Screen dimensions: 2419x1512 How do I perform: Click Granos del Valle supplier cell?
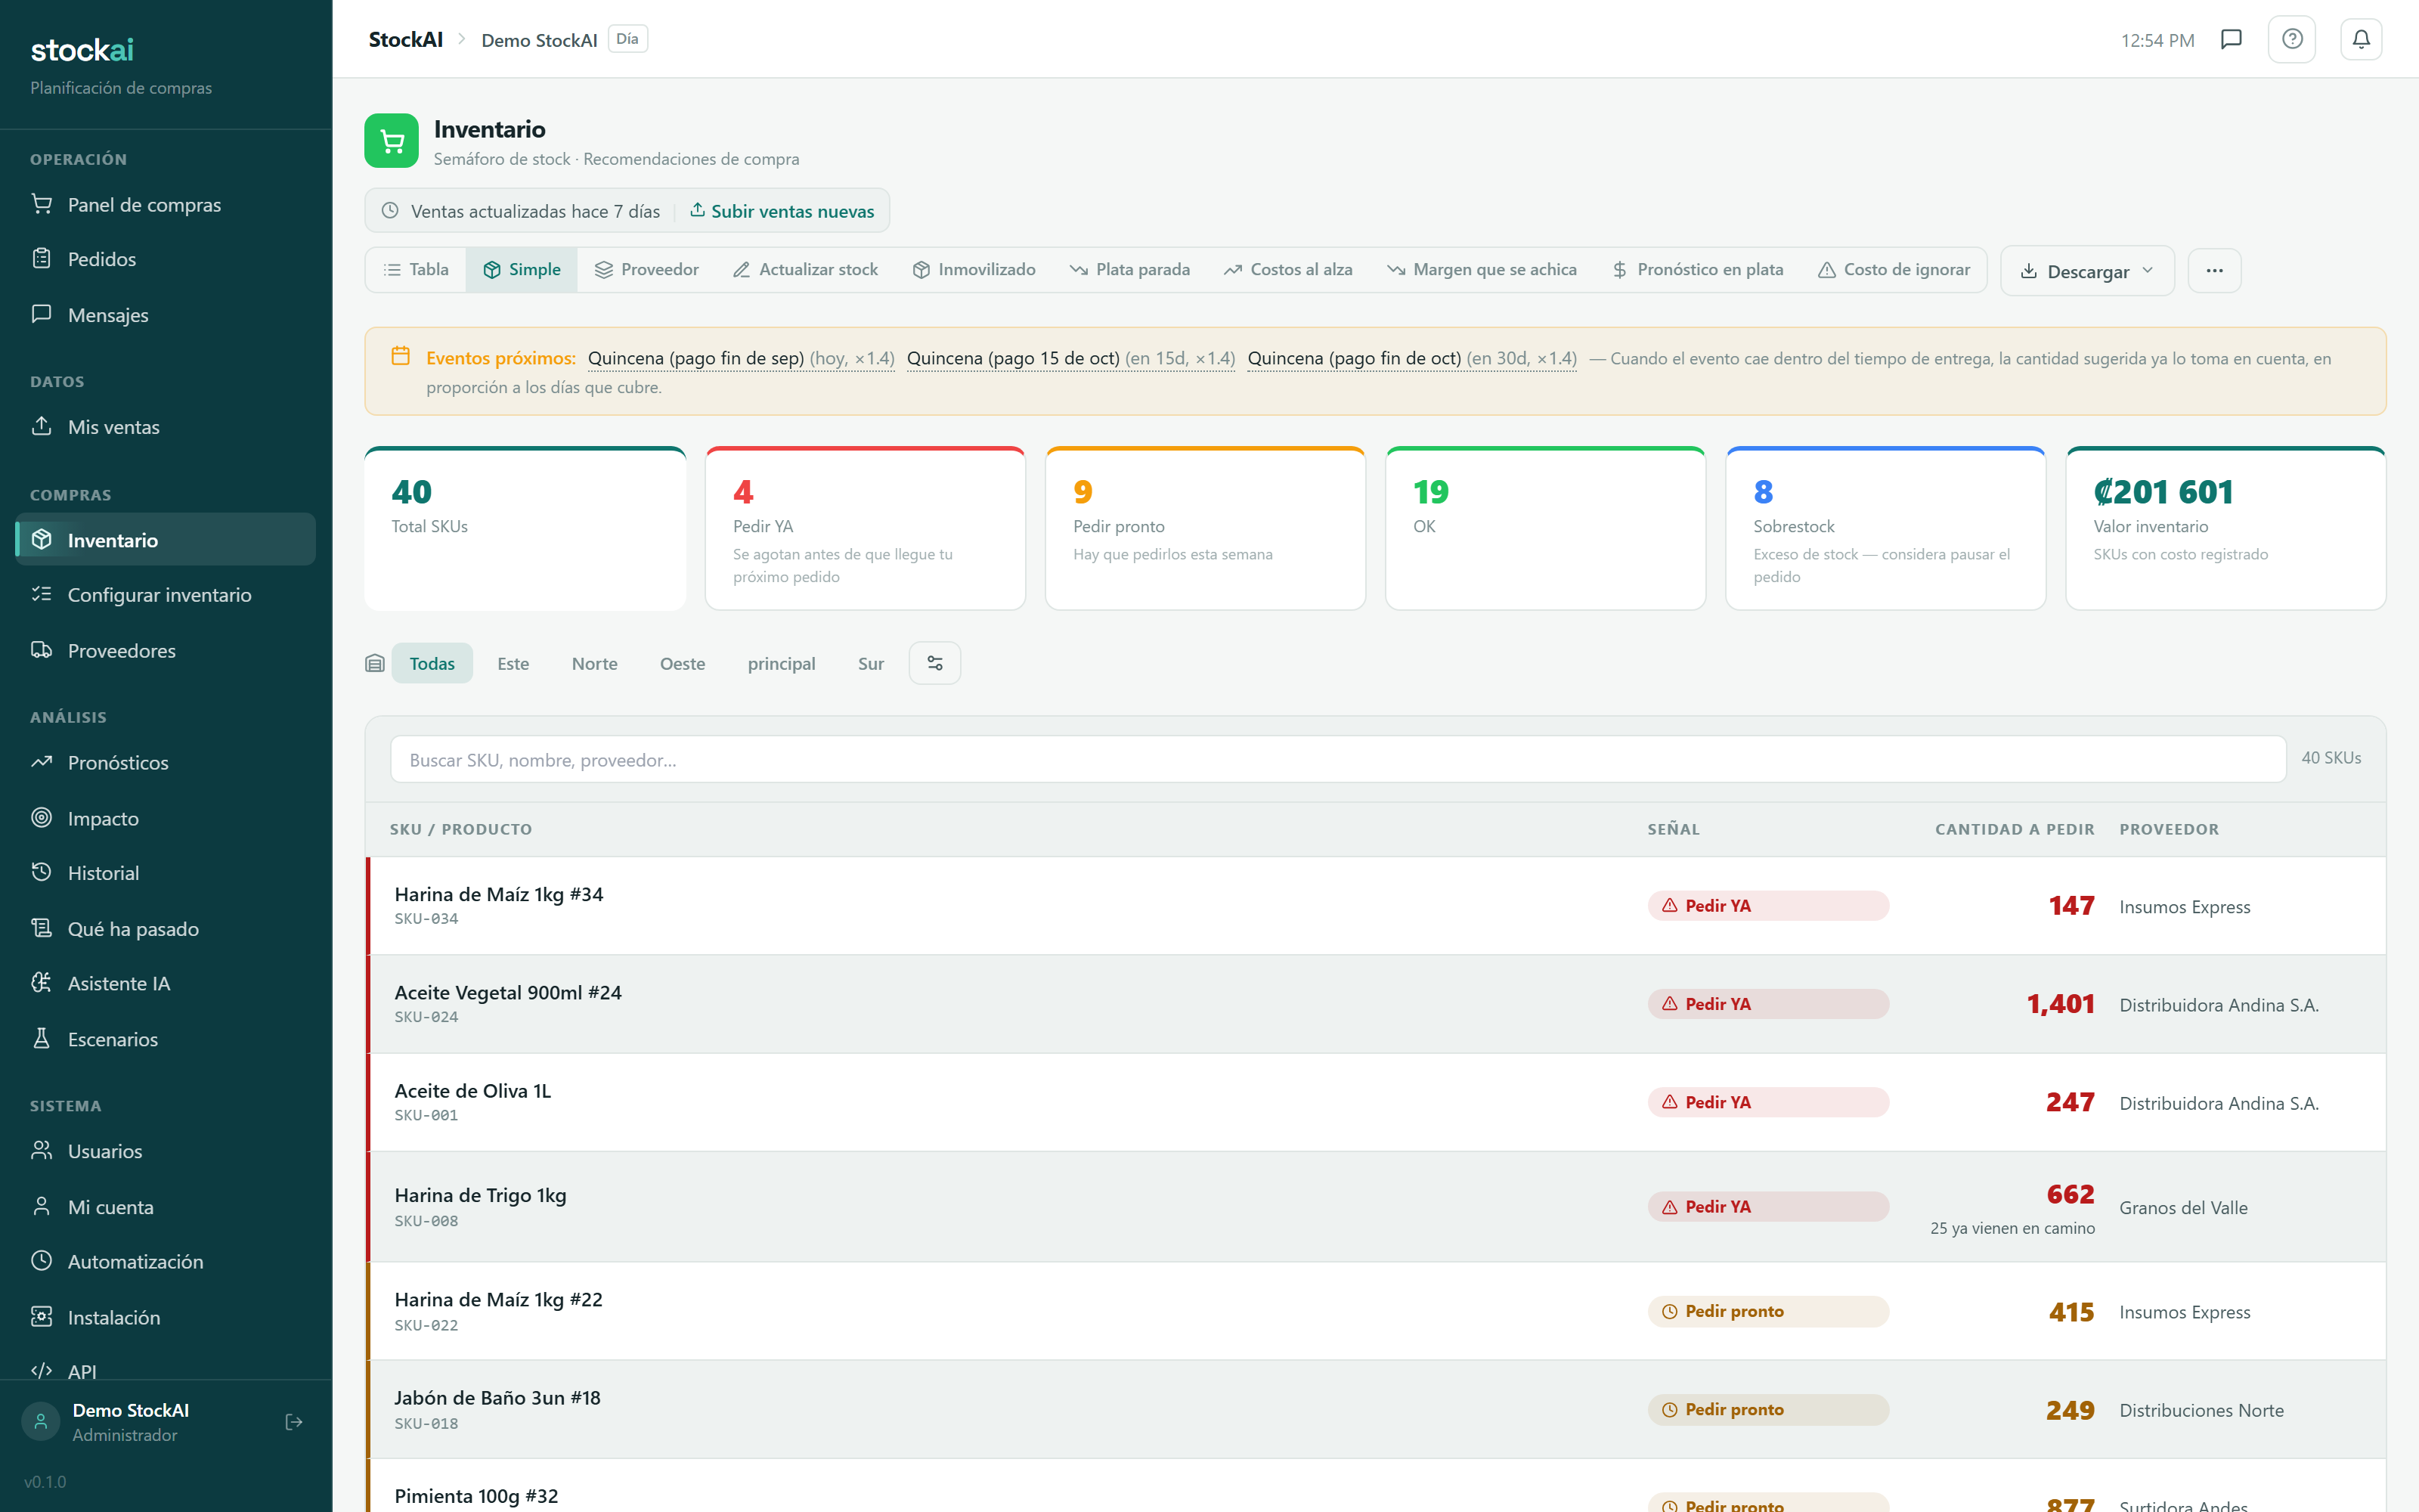coord(2183,1208)
